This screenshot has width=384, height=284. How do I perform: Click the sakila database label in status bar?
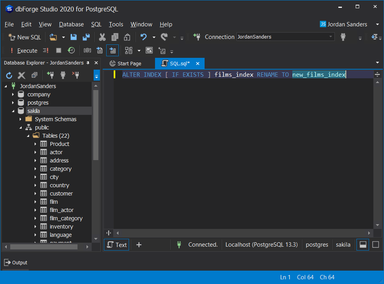(x=343, y=245)
